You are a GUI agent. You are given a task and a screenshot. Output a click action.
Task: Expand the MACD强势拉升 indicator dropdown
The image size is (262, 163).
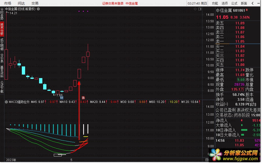pyautogui.click(x=6, y=102)
